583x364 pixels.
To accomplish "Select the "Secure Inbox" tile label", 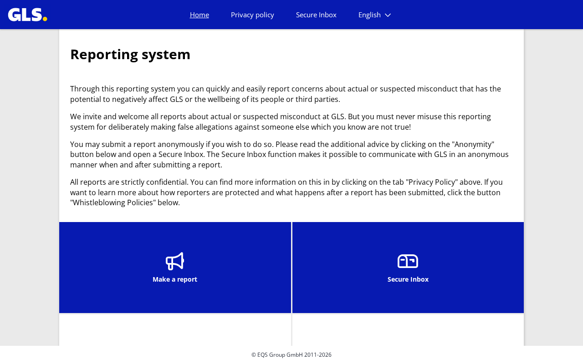I will coord(408,279).
